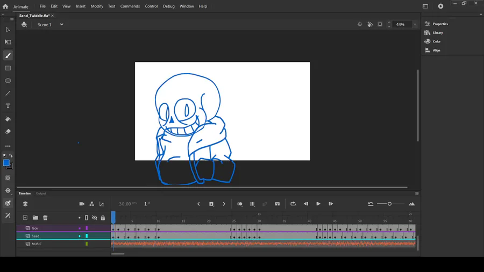This screenshot has height=272, width=484.
Task: Open the timeline panel options menu
Action: coord(417,194)
